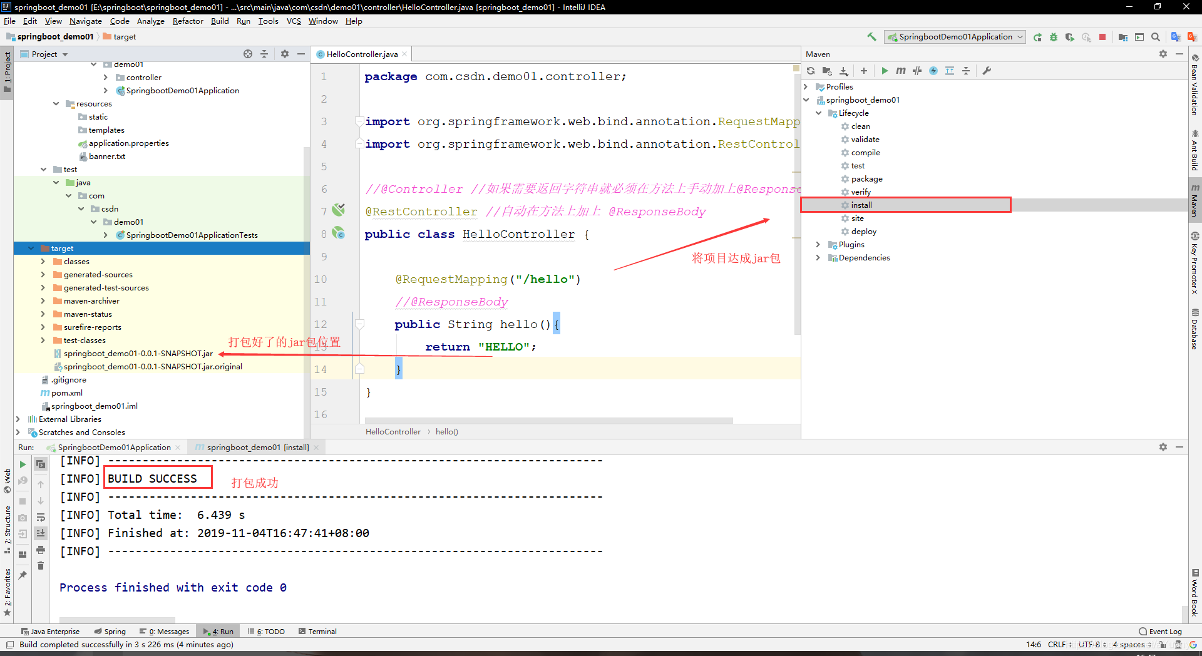Open the SpringbootDemo01Application run configuration dropdown

[x=955, y=37]
